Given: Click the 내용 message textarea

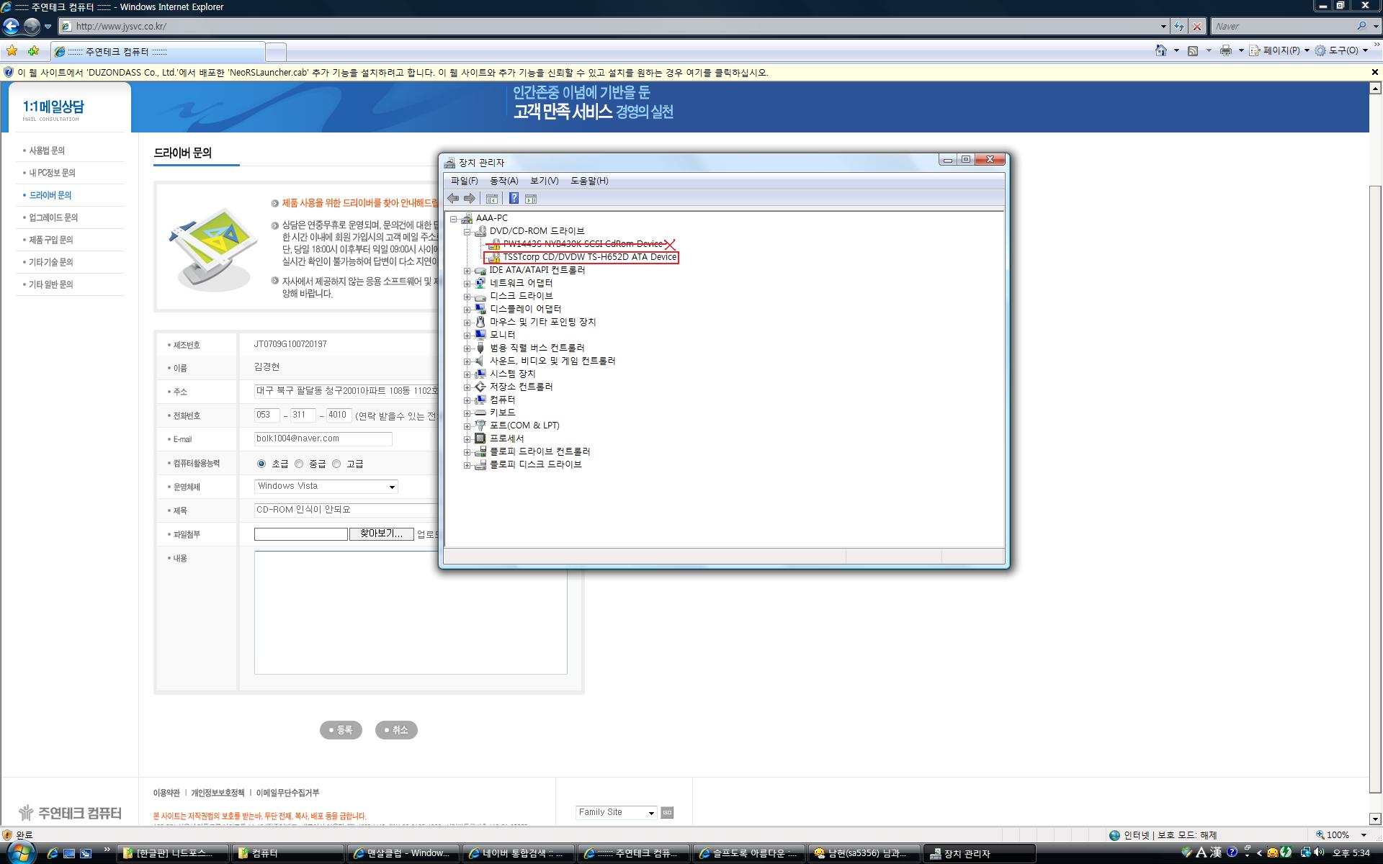Looking at the screenshot, I should (x=411, y=613).
